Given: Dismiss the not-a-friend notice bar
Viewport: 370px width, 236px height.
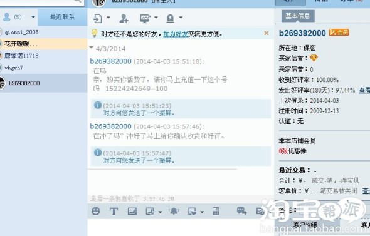Looking at the screenshot, I should pos(267,33).
